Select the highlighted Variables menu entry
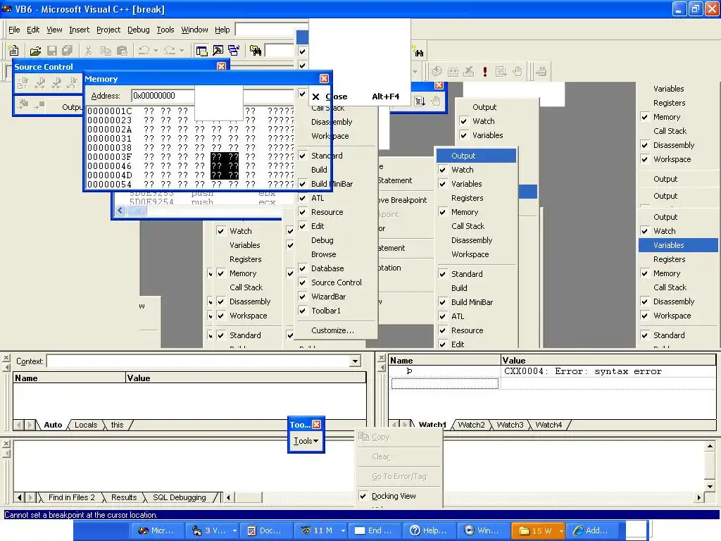This screenshot has height=541, width=721. point(678,245)
